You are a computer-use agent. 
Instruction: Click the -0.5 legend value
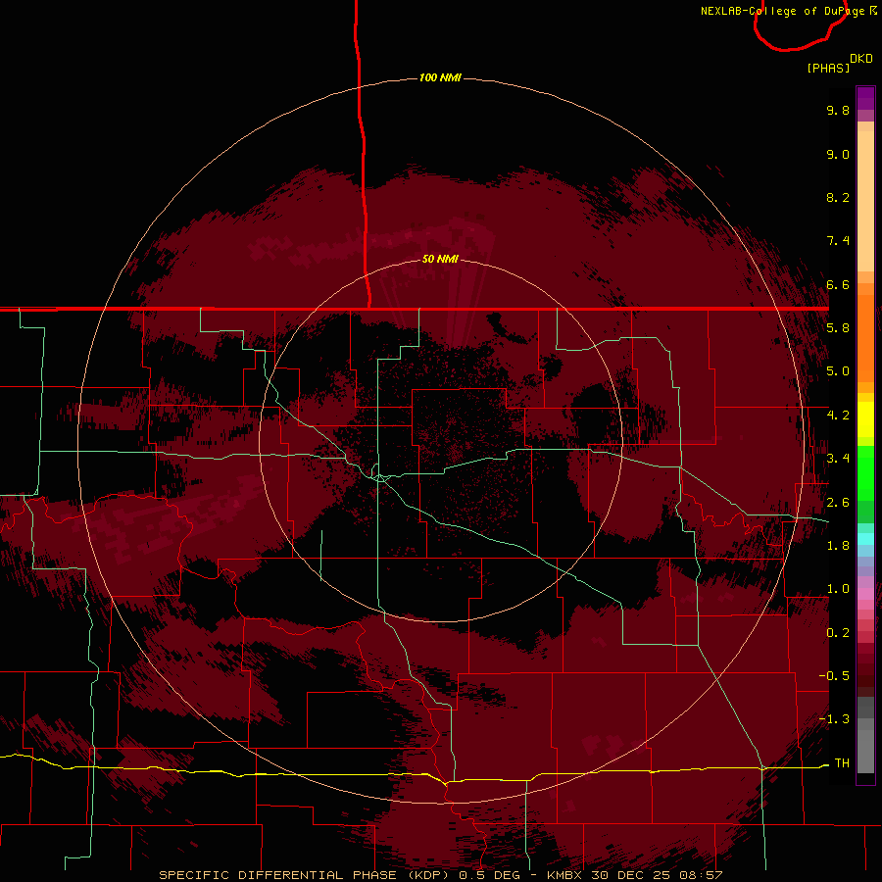click(835, 676)
